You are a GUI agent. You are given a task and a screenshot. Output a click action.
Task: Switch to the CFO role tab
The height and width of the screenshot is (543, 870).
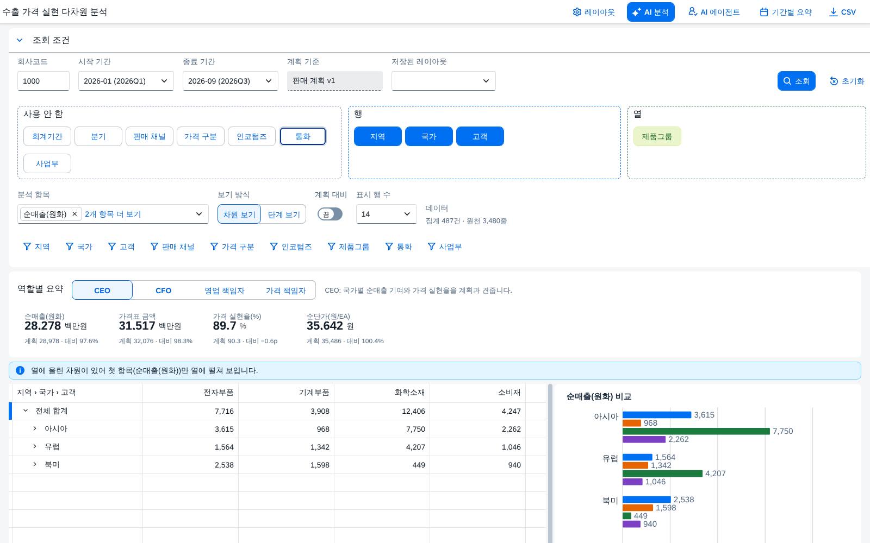pyautogui.click(x=163, y=290)
